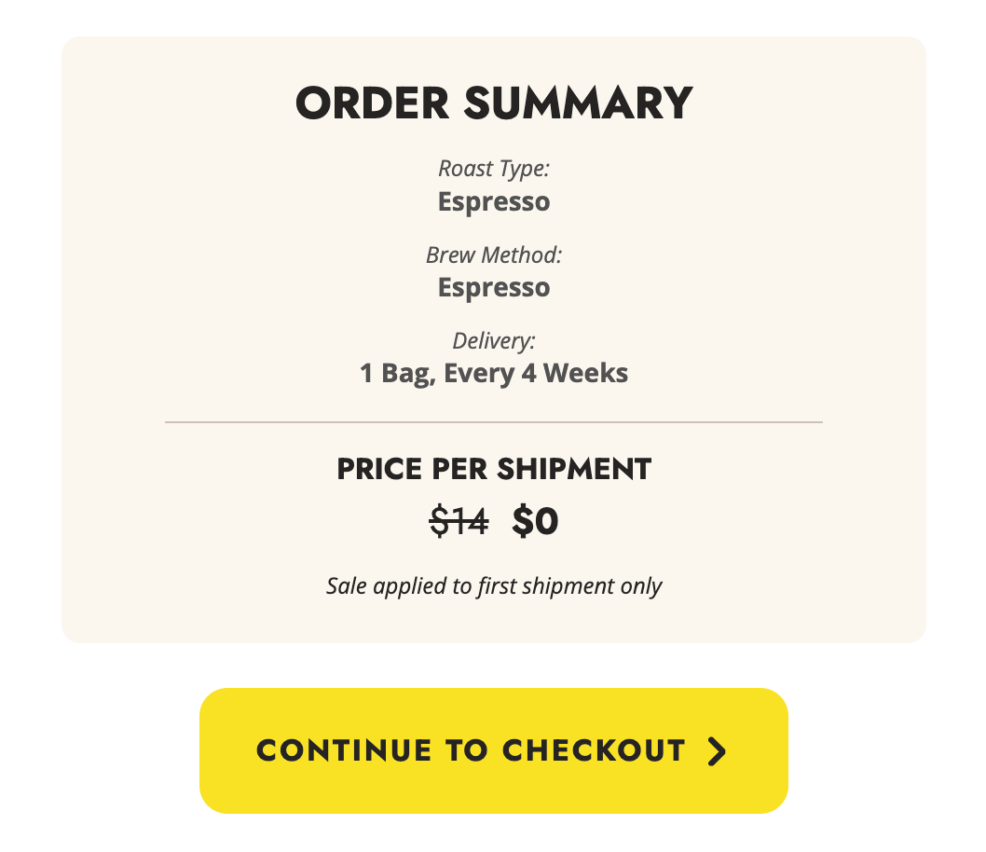Screen dimensions: 986x852
Task: Click the Delivery label
Action: pos(494,340)
